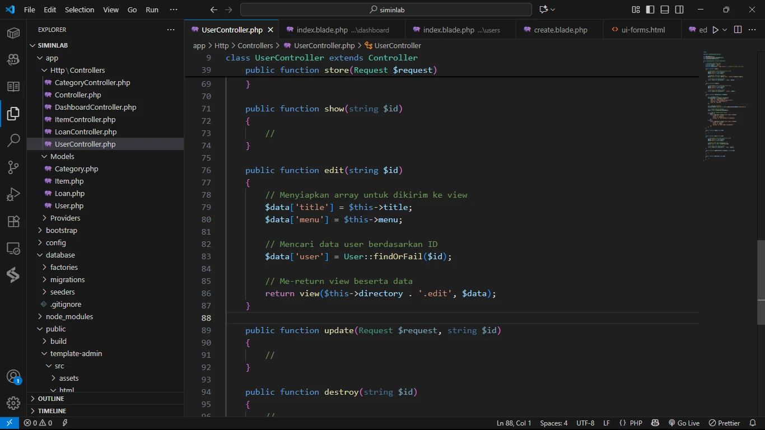Open LoanController.php from the explorer
The width and height of the screenshot is (765, 430).
[86, 132]
